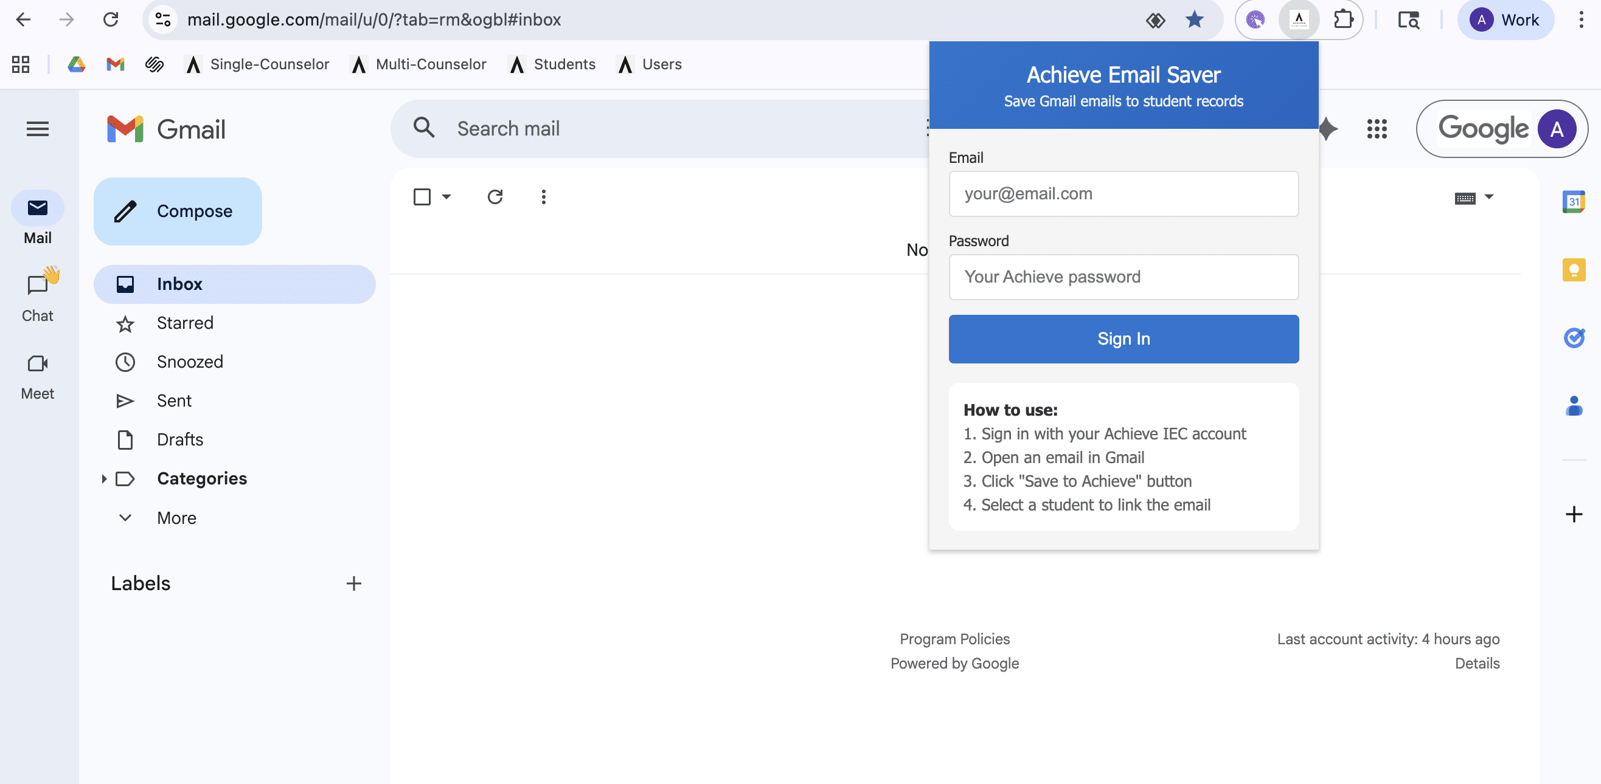
Task: Click the inbox refresh icon
Action: (x=495, y=197)
